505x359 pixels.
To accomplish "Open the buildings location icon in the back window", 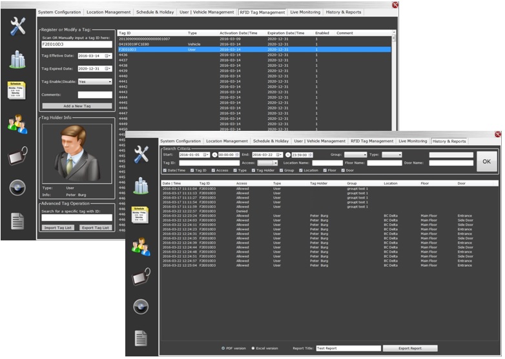I will coord(17,59).
